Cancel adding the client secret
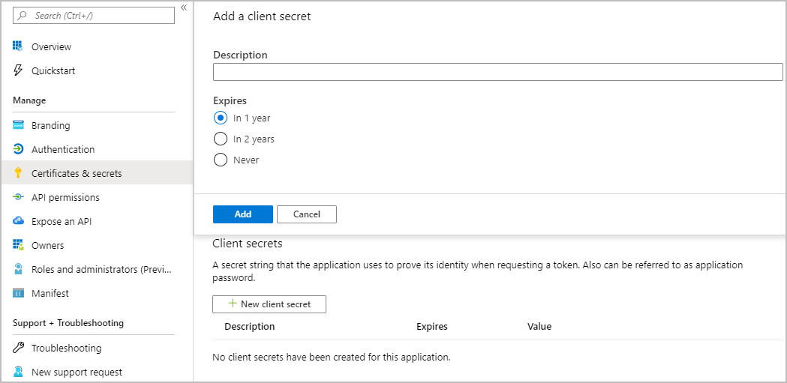 point(306,214)
